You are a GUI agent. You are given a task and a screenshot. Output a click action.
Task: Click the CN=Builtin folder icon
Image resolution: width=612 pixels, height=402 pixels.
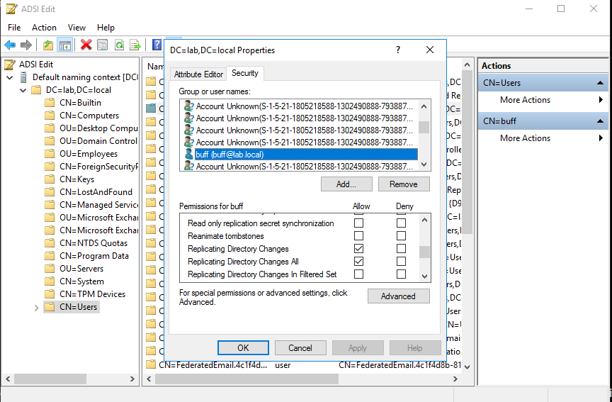click(50, 103)
